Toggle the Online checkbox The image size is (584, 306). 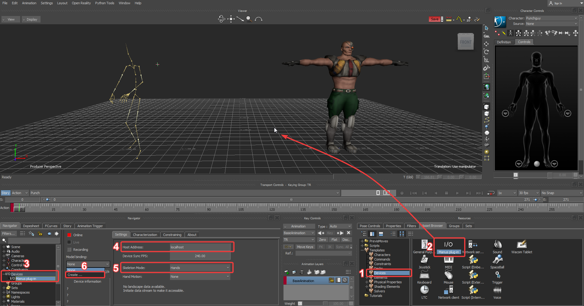(x=69, y=235)
